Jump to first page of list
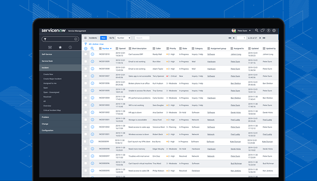317x181 pixels. (x=230, y=38)
